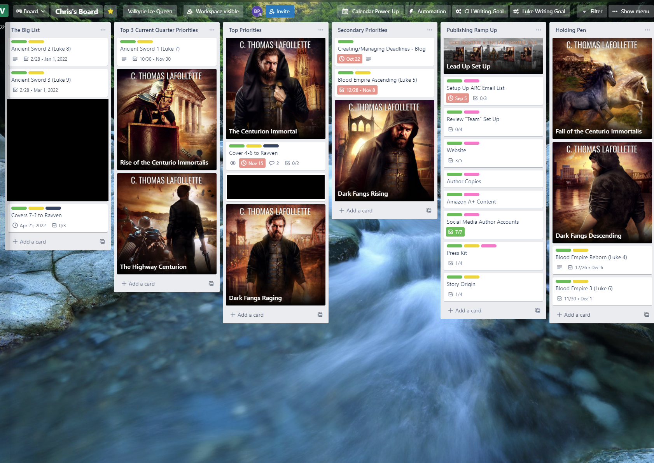
Task: Change Workspace visible setting
Action: click(x=213, y=11)
